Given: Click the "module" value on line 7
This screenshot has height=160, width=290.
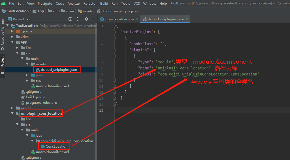Looking at the screenshot, I should pos(164,62).
